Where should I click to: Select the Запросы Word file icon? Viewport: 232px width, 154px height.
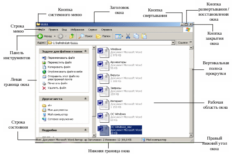point(103,91)
